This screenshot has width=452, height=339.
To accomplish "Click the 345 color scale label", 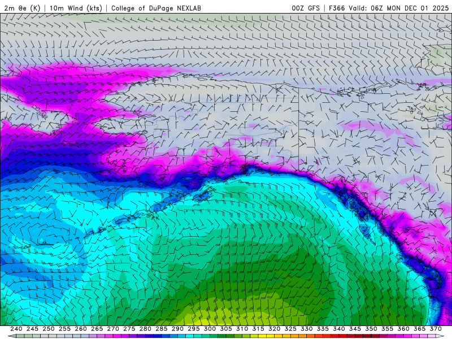I will pos(355,329).
